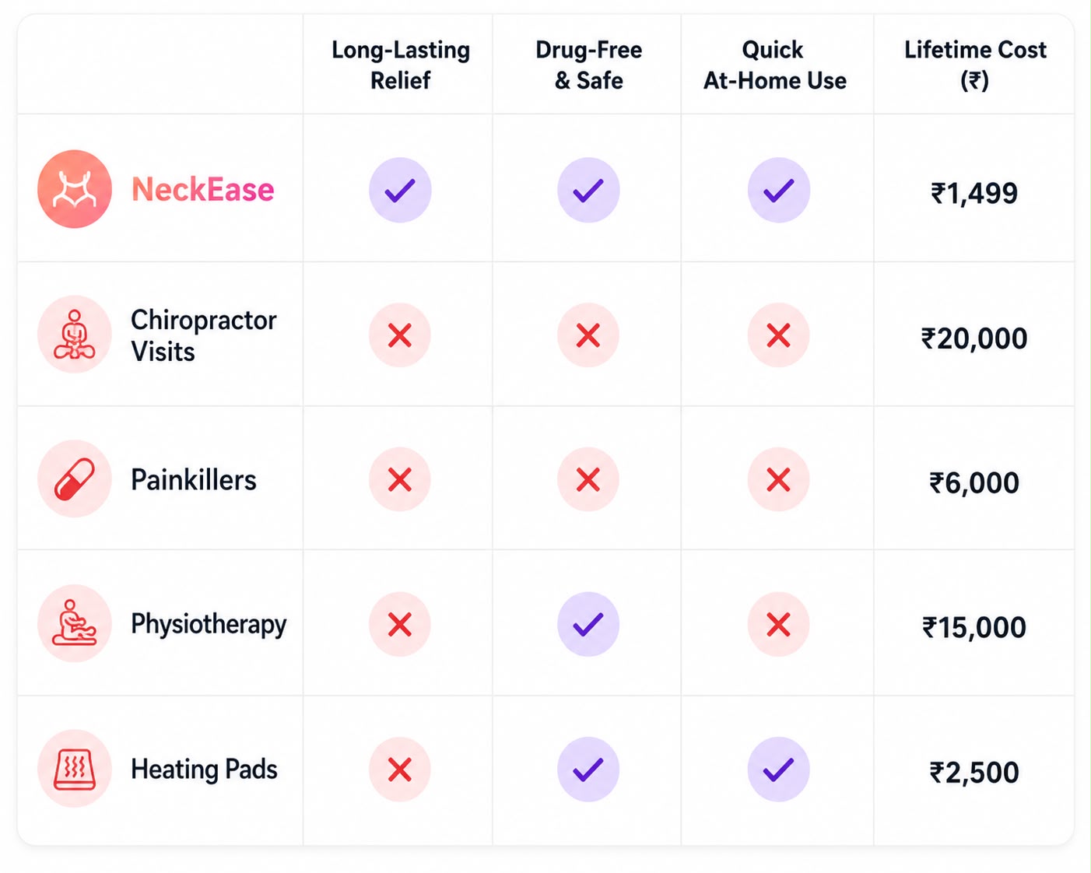Click the ₹1,499 NeckEase price
Screen dimensions: 1091x873
[974, 192]
